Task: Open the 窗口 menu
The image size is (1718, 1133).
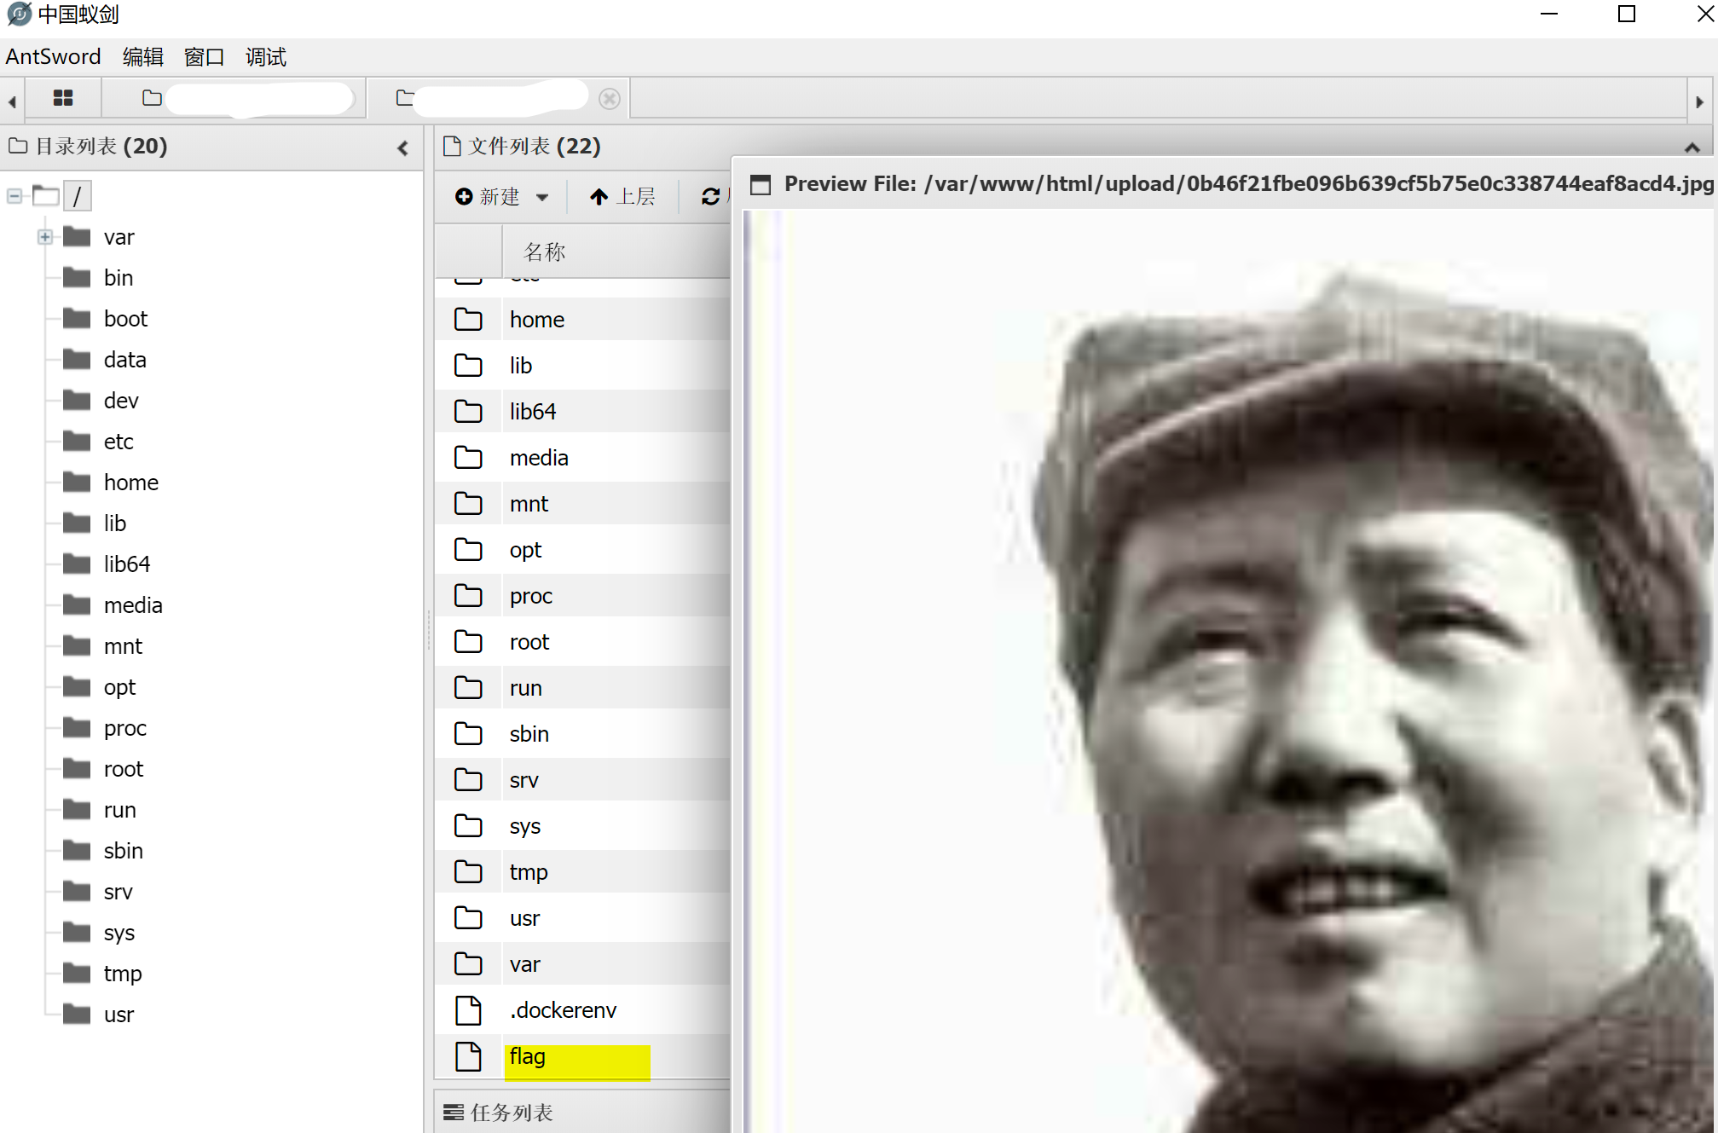Action: [204, 57]
